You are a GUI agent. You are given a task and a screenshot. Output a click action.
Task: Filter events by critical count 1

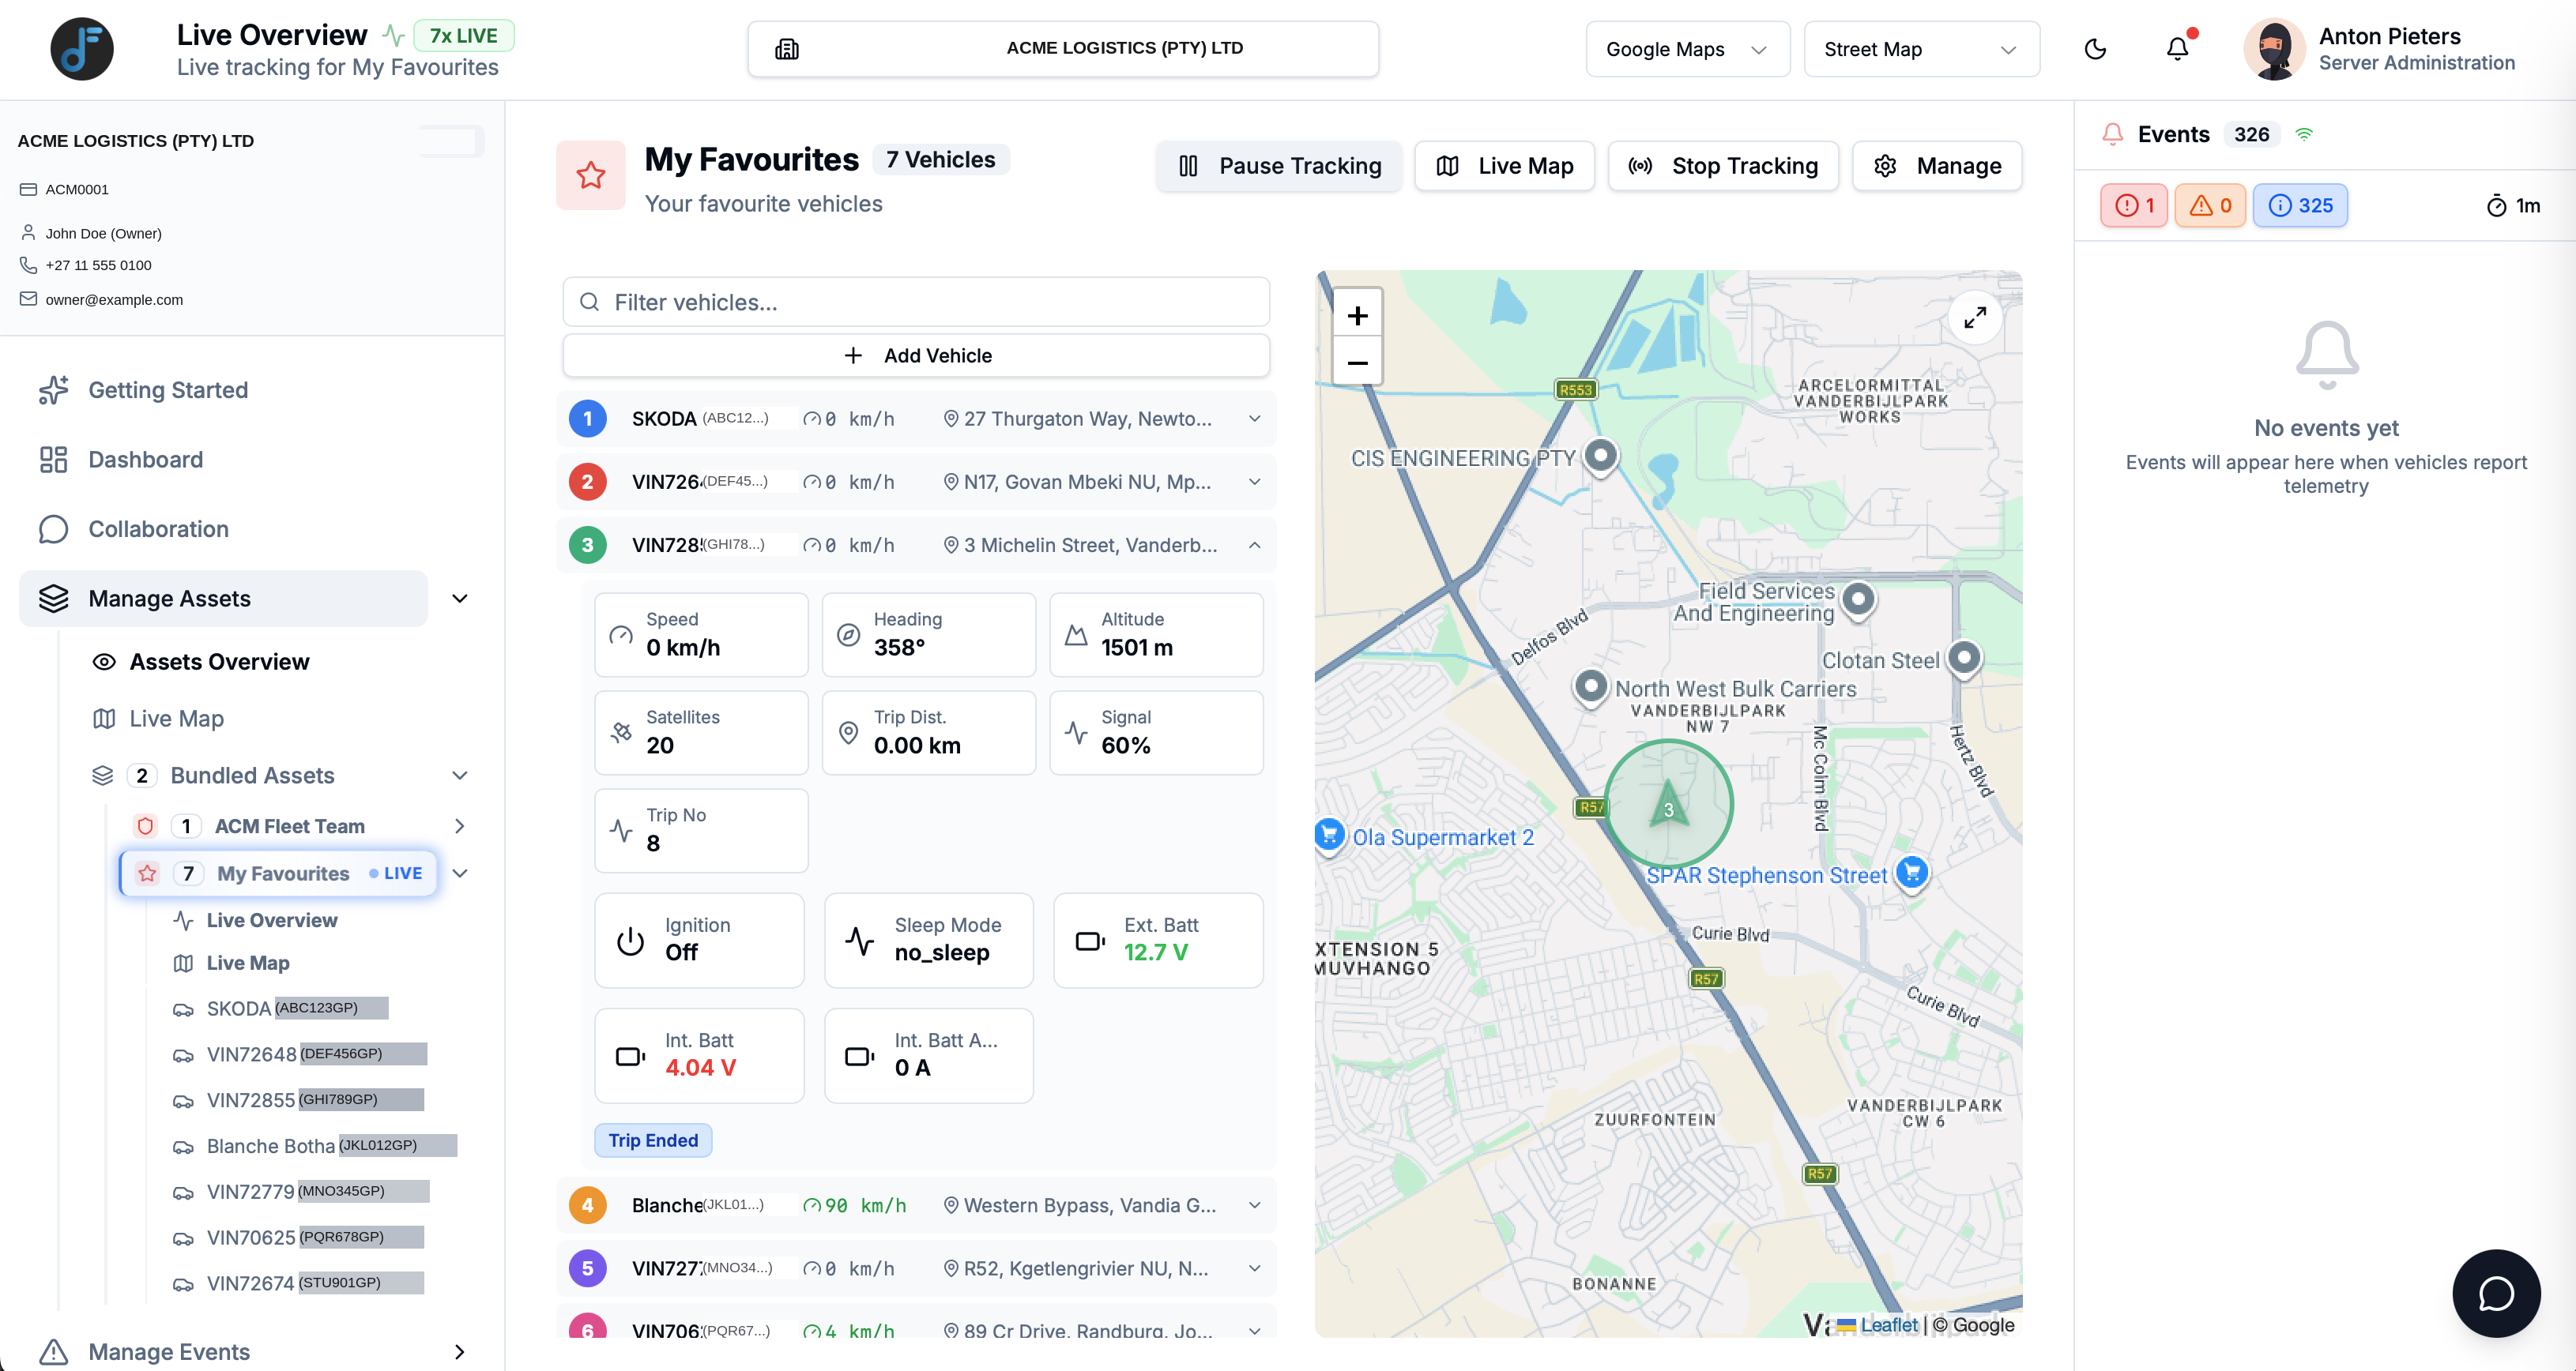(x=2133, y=206)
